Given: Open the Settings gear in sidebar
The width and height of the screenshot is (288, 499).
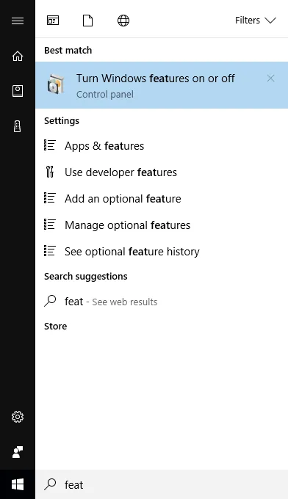Looking at the screenshot, I should [18, 417].
